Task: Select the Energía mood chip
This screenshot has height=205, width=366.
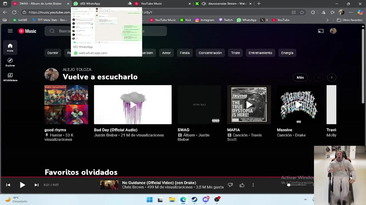Action: click(x=287, y=53)
